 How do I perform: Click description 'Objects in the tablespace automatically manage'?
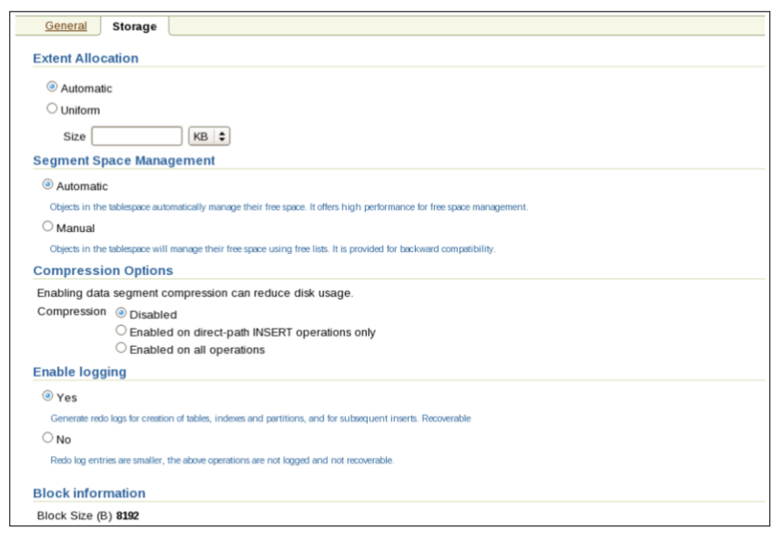(x=289, y=207)
